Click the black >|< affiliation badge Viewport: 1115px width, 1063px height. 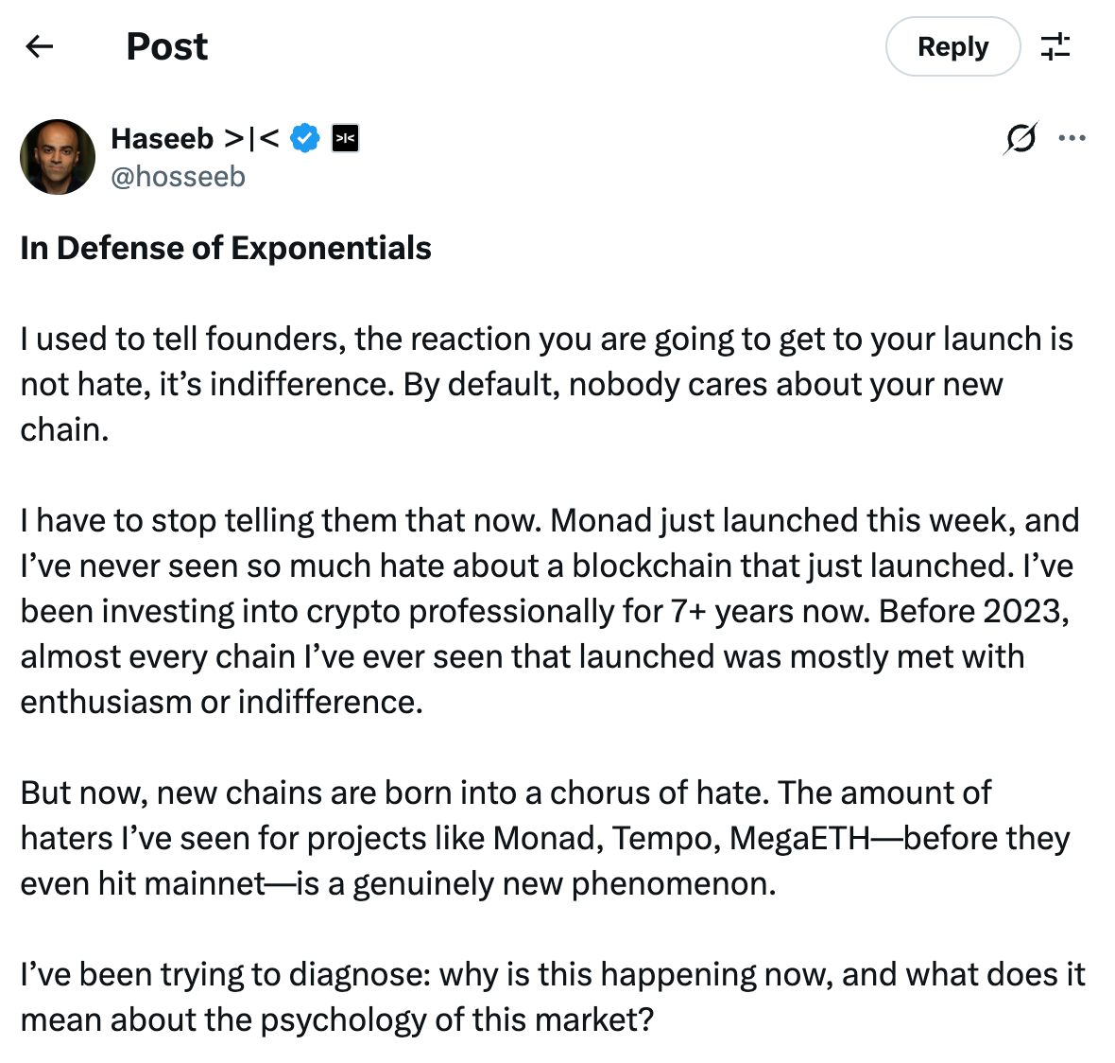(346, 138)
